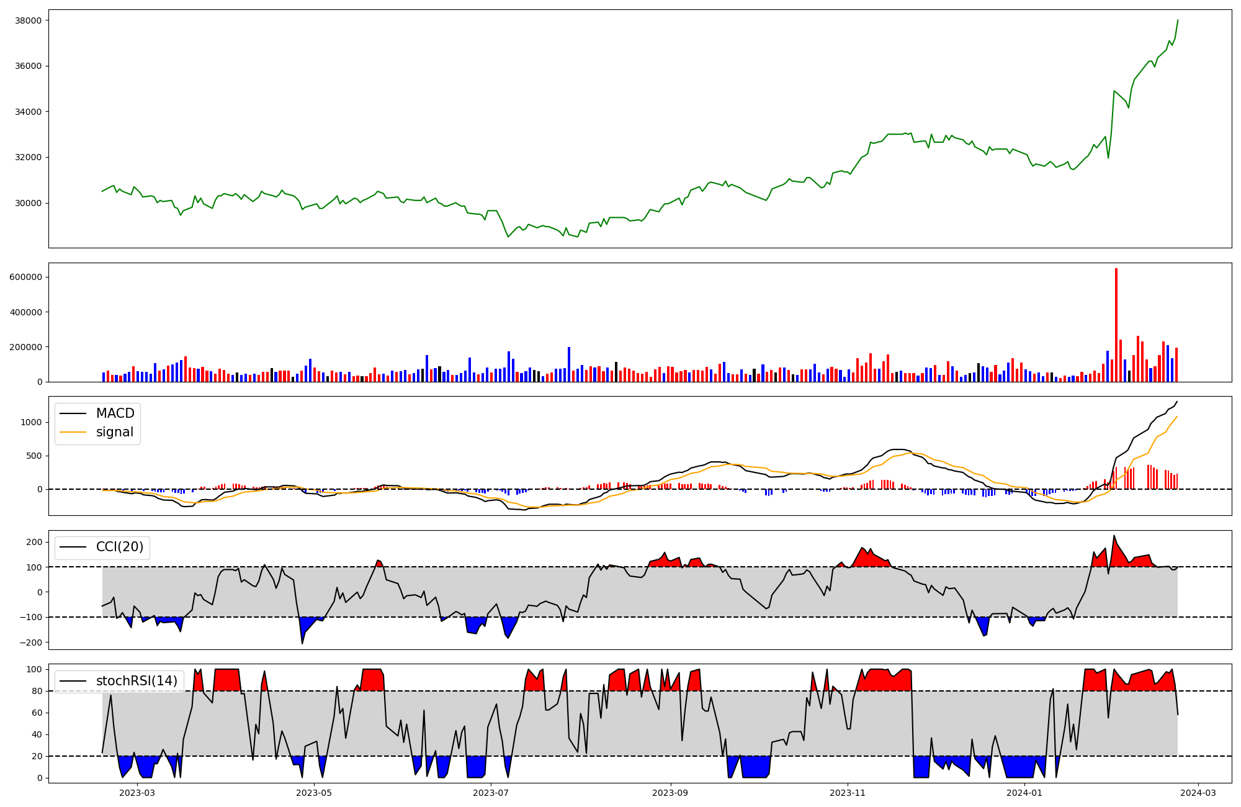
Task: Click the signal legend text
Action: click(115, 432)
